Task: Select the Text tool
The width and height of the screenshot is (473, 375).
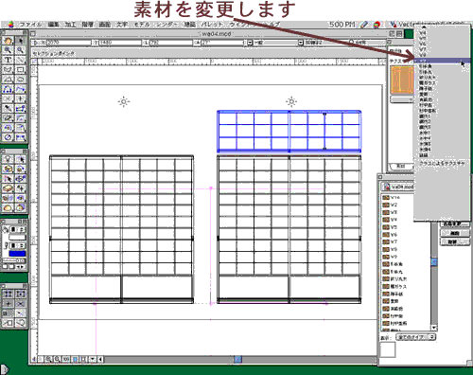Action: pyautogui.click(x=8, y=60)
